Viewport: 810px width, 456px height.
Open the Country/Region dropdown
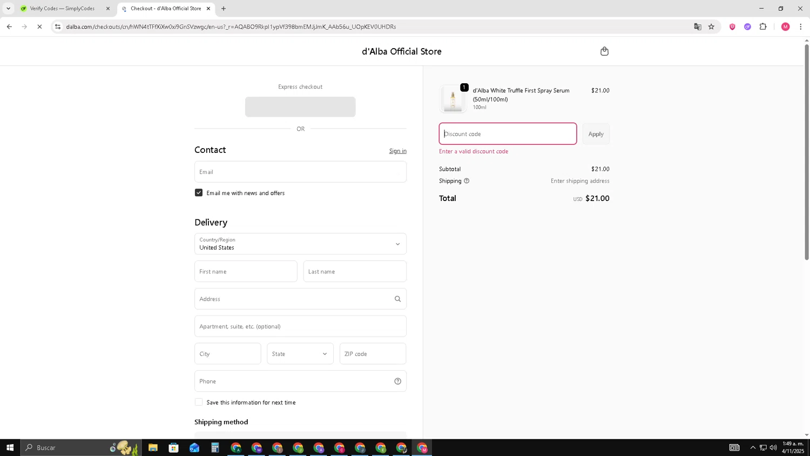coord(300,244)
